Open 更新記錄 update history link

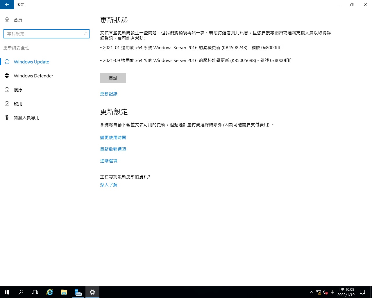(x=109, y=94)
